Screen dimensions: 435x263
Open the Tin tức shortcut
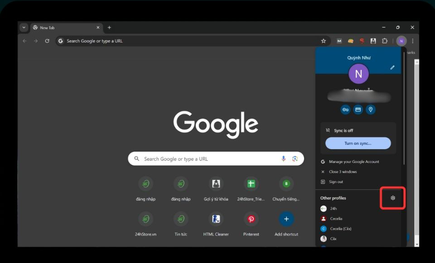(x=181, y=224)
